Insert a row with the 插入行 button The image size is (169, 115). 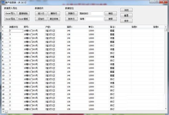click(41, 13)
